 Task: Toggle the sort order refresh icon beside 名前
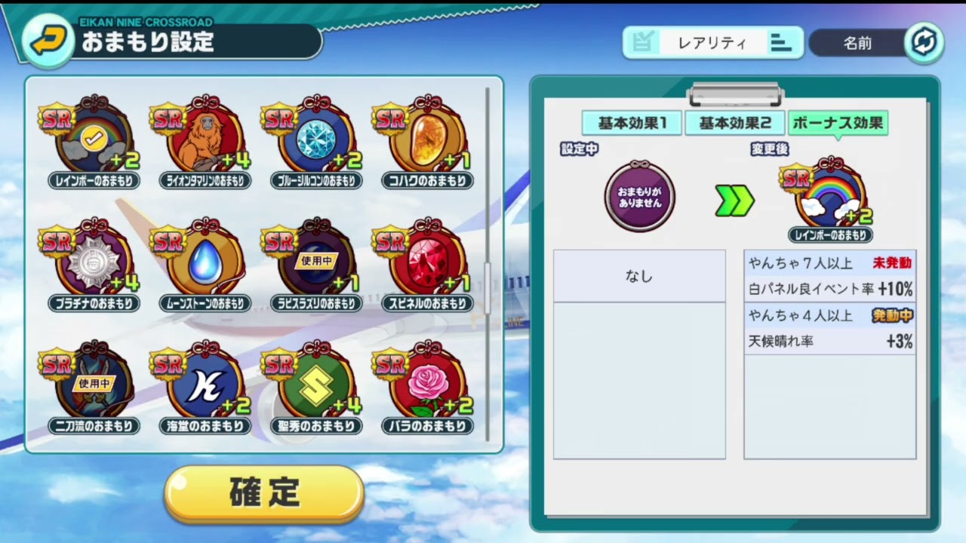[x=924, y=42]
